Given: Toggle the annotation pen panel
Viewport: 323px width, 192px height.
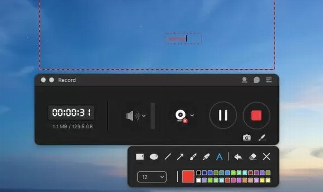Looking at the screenshot, I should (262, 137).
